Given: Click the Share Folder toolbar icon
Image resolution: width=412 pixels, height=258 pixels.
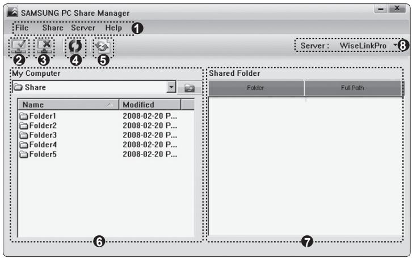Looking at the screenshot, I should 19,46.
